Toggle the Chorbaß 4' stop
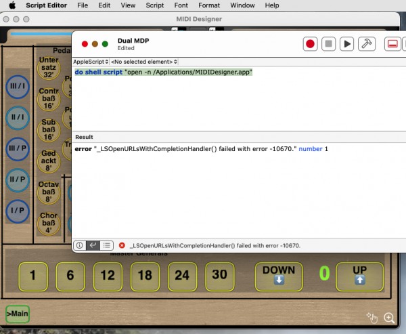Viewport: 406px width, 334px height. tap(49, 224)
